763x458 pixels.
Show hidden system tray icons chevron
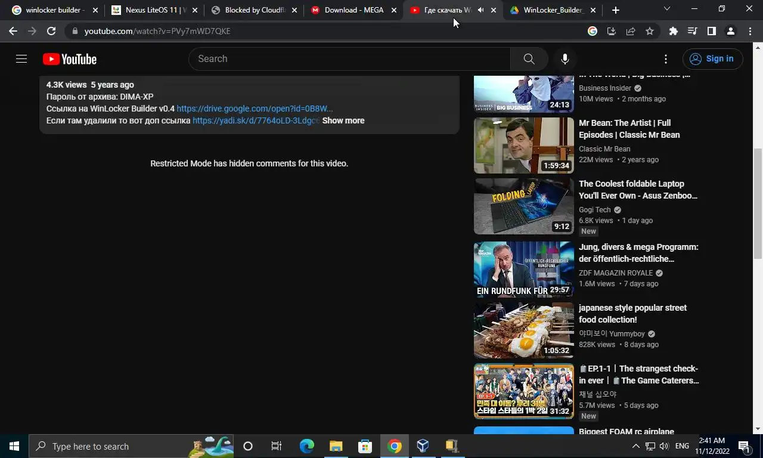tap(635, 446)
